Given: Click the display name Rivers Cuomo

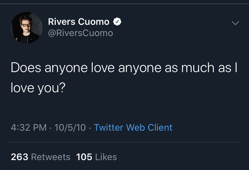Looking at the screenshot, I should point(79,22).
